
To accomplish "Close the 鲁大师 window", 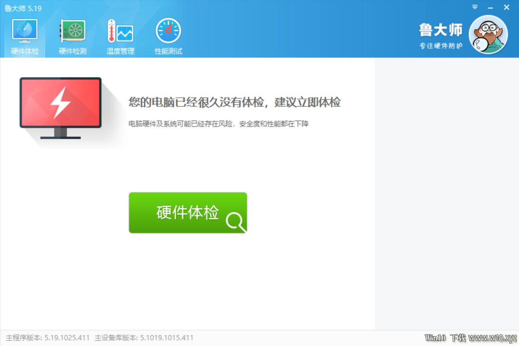I will pos(506,7).
